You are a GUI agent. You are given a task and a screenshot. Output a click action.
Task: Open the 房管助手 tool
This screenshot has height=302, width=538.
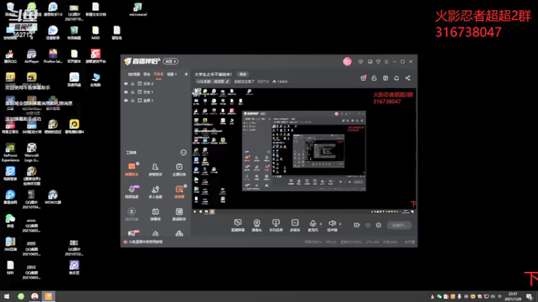155,170
